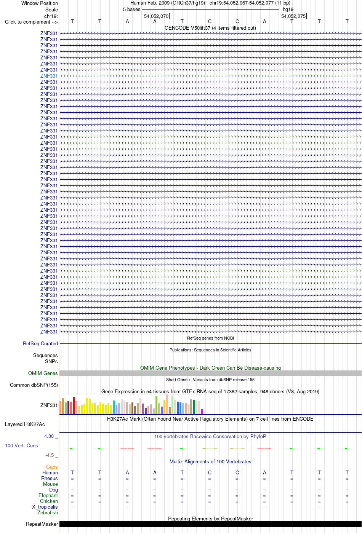Open Publications: Sequences in Scientific Articles title
Image resolution: width=362 pixels, height=533 pixels.
click(x=210, y=350)
